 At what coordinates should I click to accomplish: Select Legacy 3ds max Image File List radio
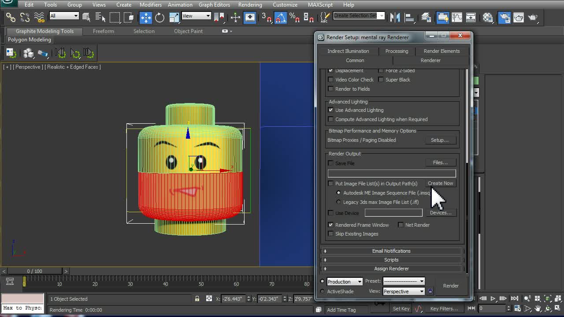[338, 202]
